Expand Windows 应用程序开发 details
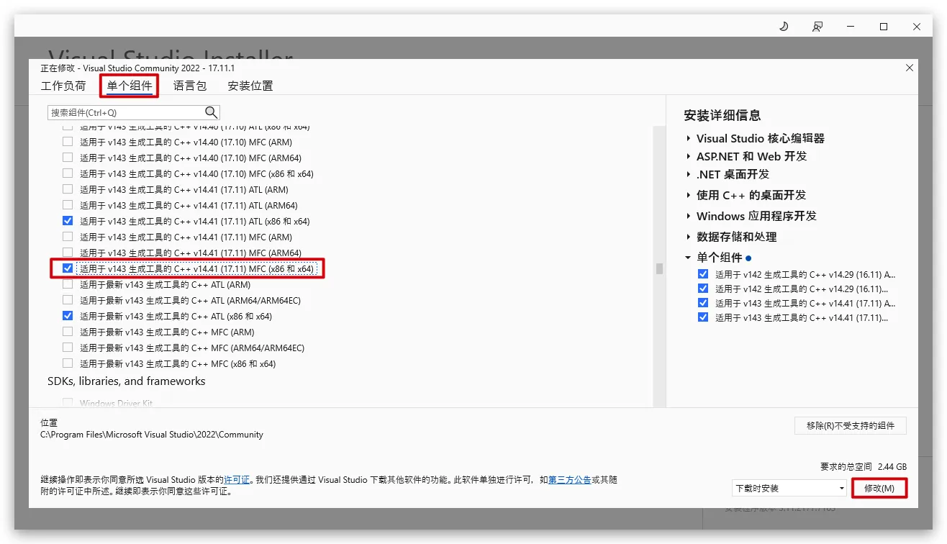 click(689, 216)
